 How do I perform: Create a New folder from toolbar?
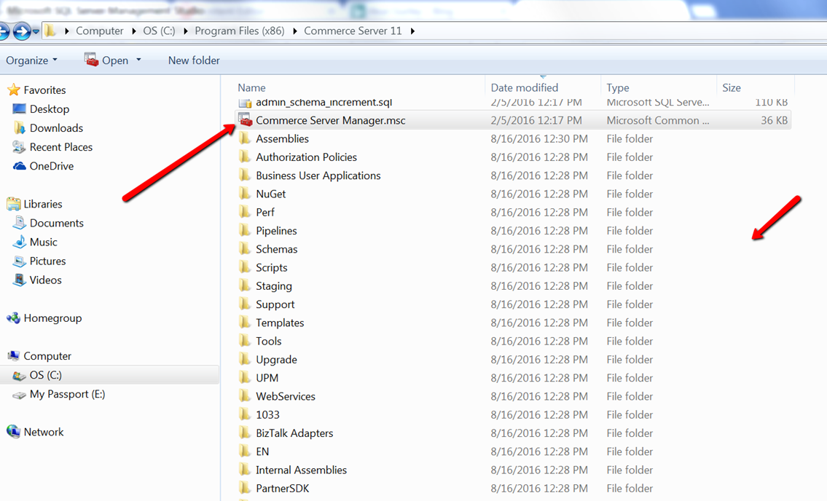[x=194, y=60]
